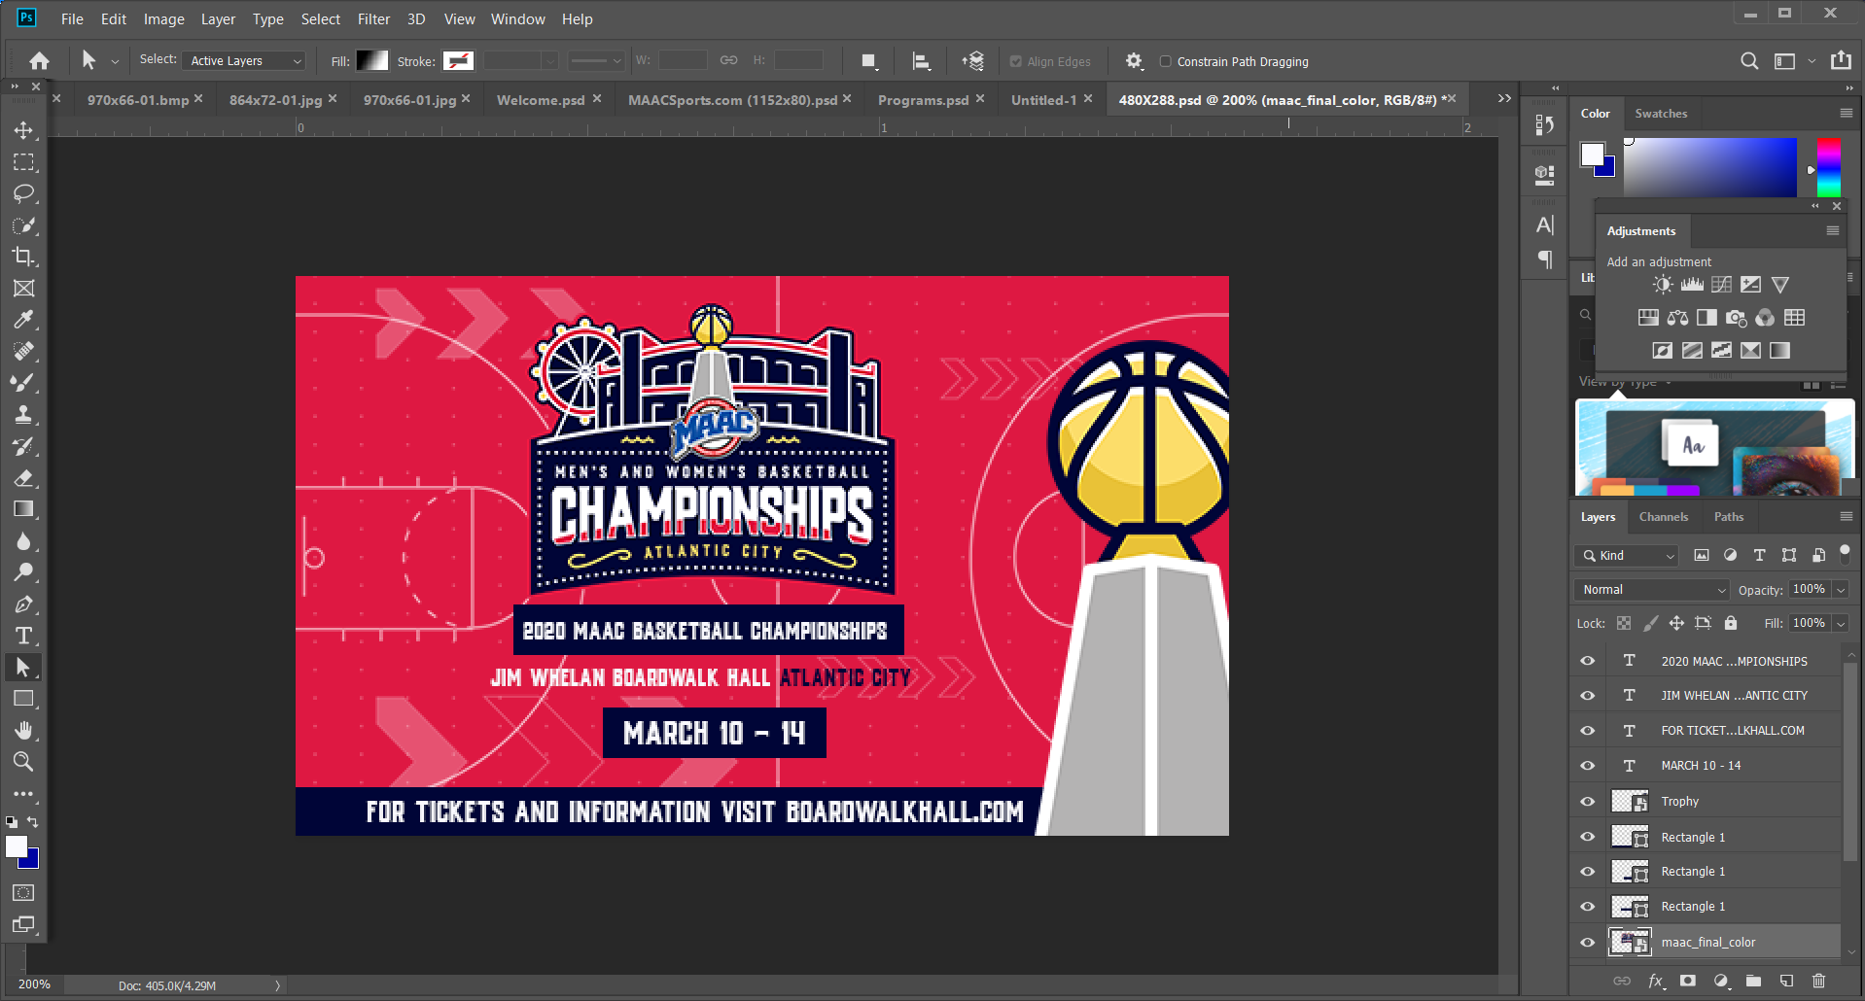Create a new layer with plus icon

point(1786,982)
